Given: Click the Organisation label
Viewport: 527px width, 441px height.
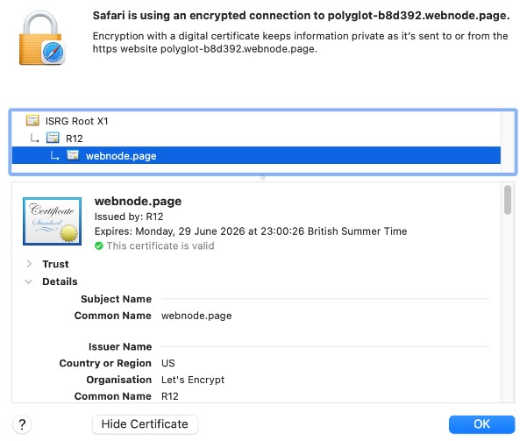Looking at the screenshot, I should 119,380.
